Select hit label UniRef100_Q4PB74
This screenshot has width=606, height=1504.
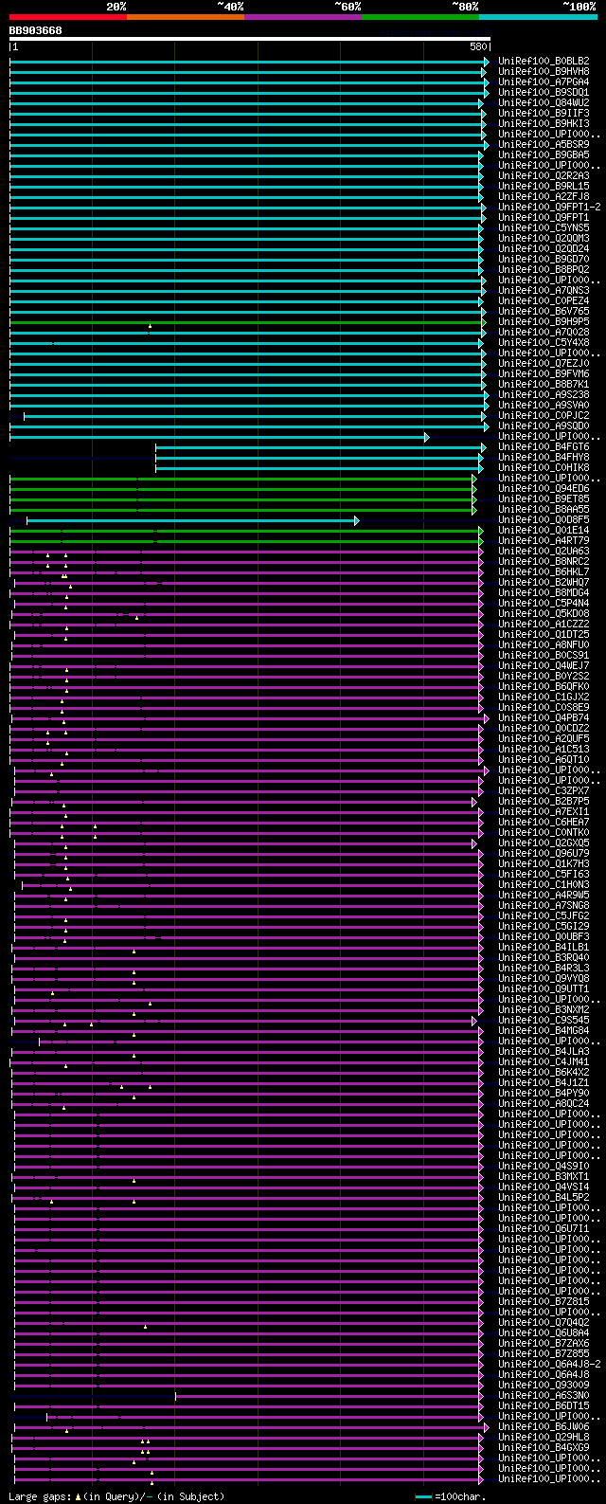pos(544,717)
